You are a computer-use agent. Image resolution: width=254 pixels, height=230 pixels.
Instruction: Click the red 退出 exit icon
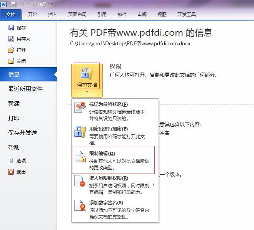point(11,172)
